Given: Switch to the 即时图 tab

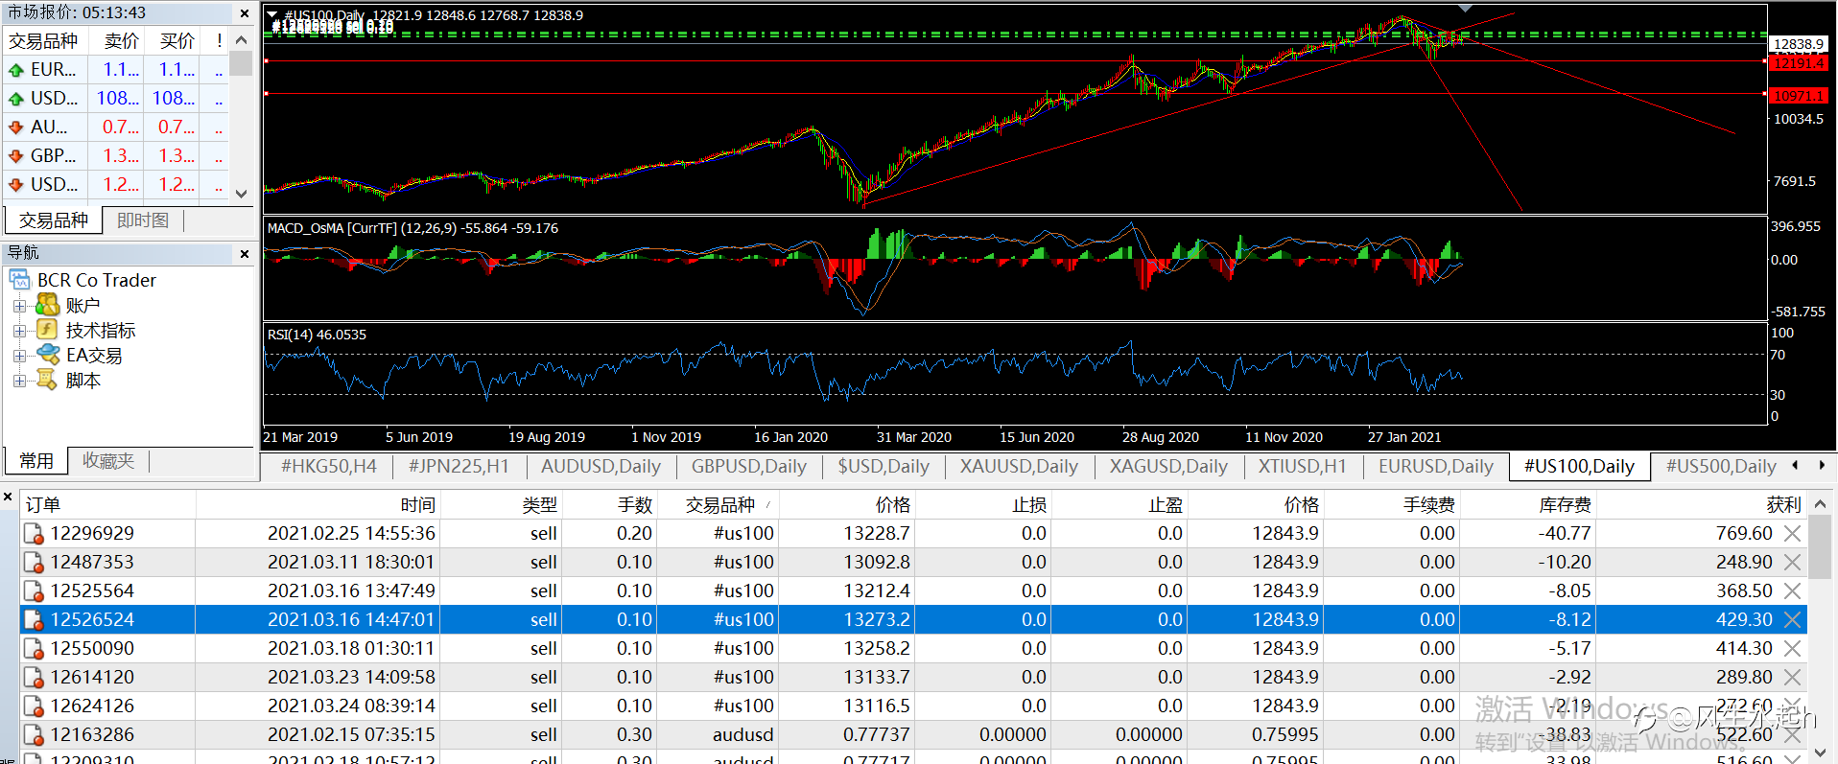Looking at the screenshot, I should (x=143, y=220).
